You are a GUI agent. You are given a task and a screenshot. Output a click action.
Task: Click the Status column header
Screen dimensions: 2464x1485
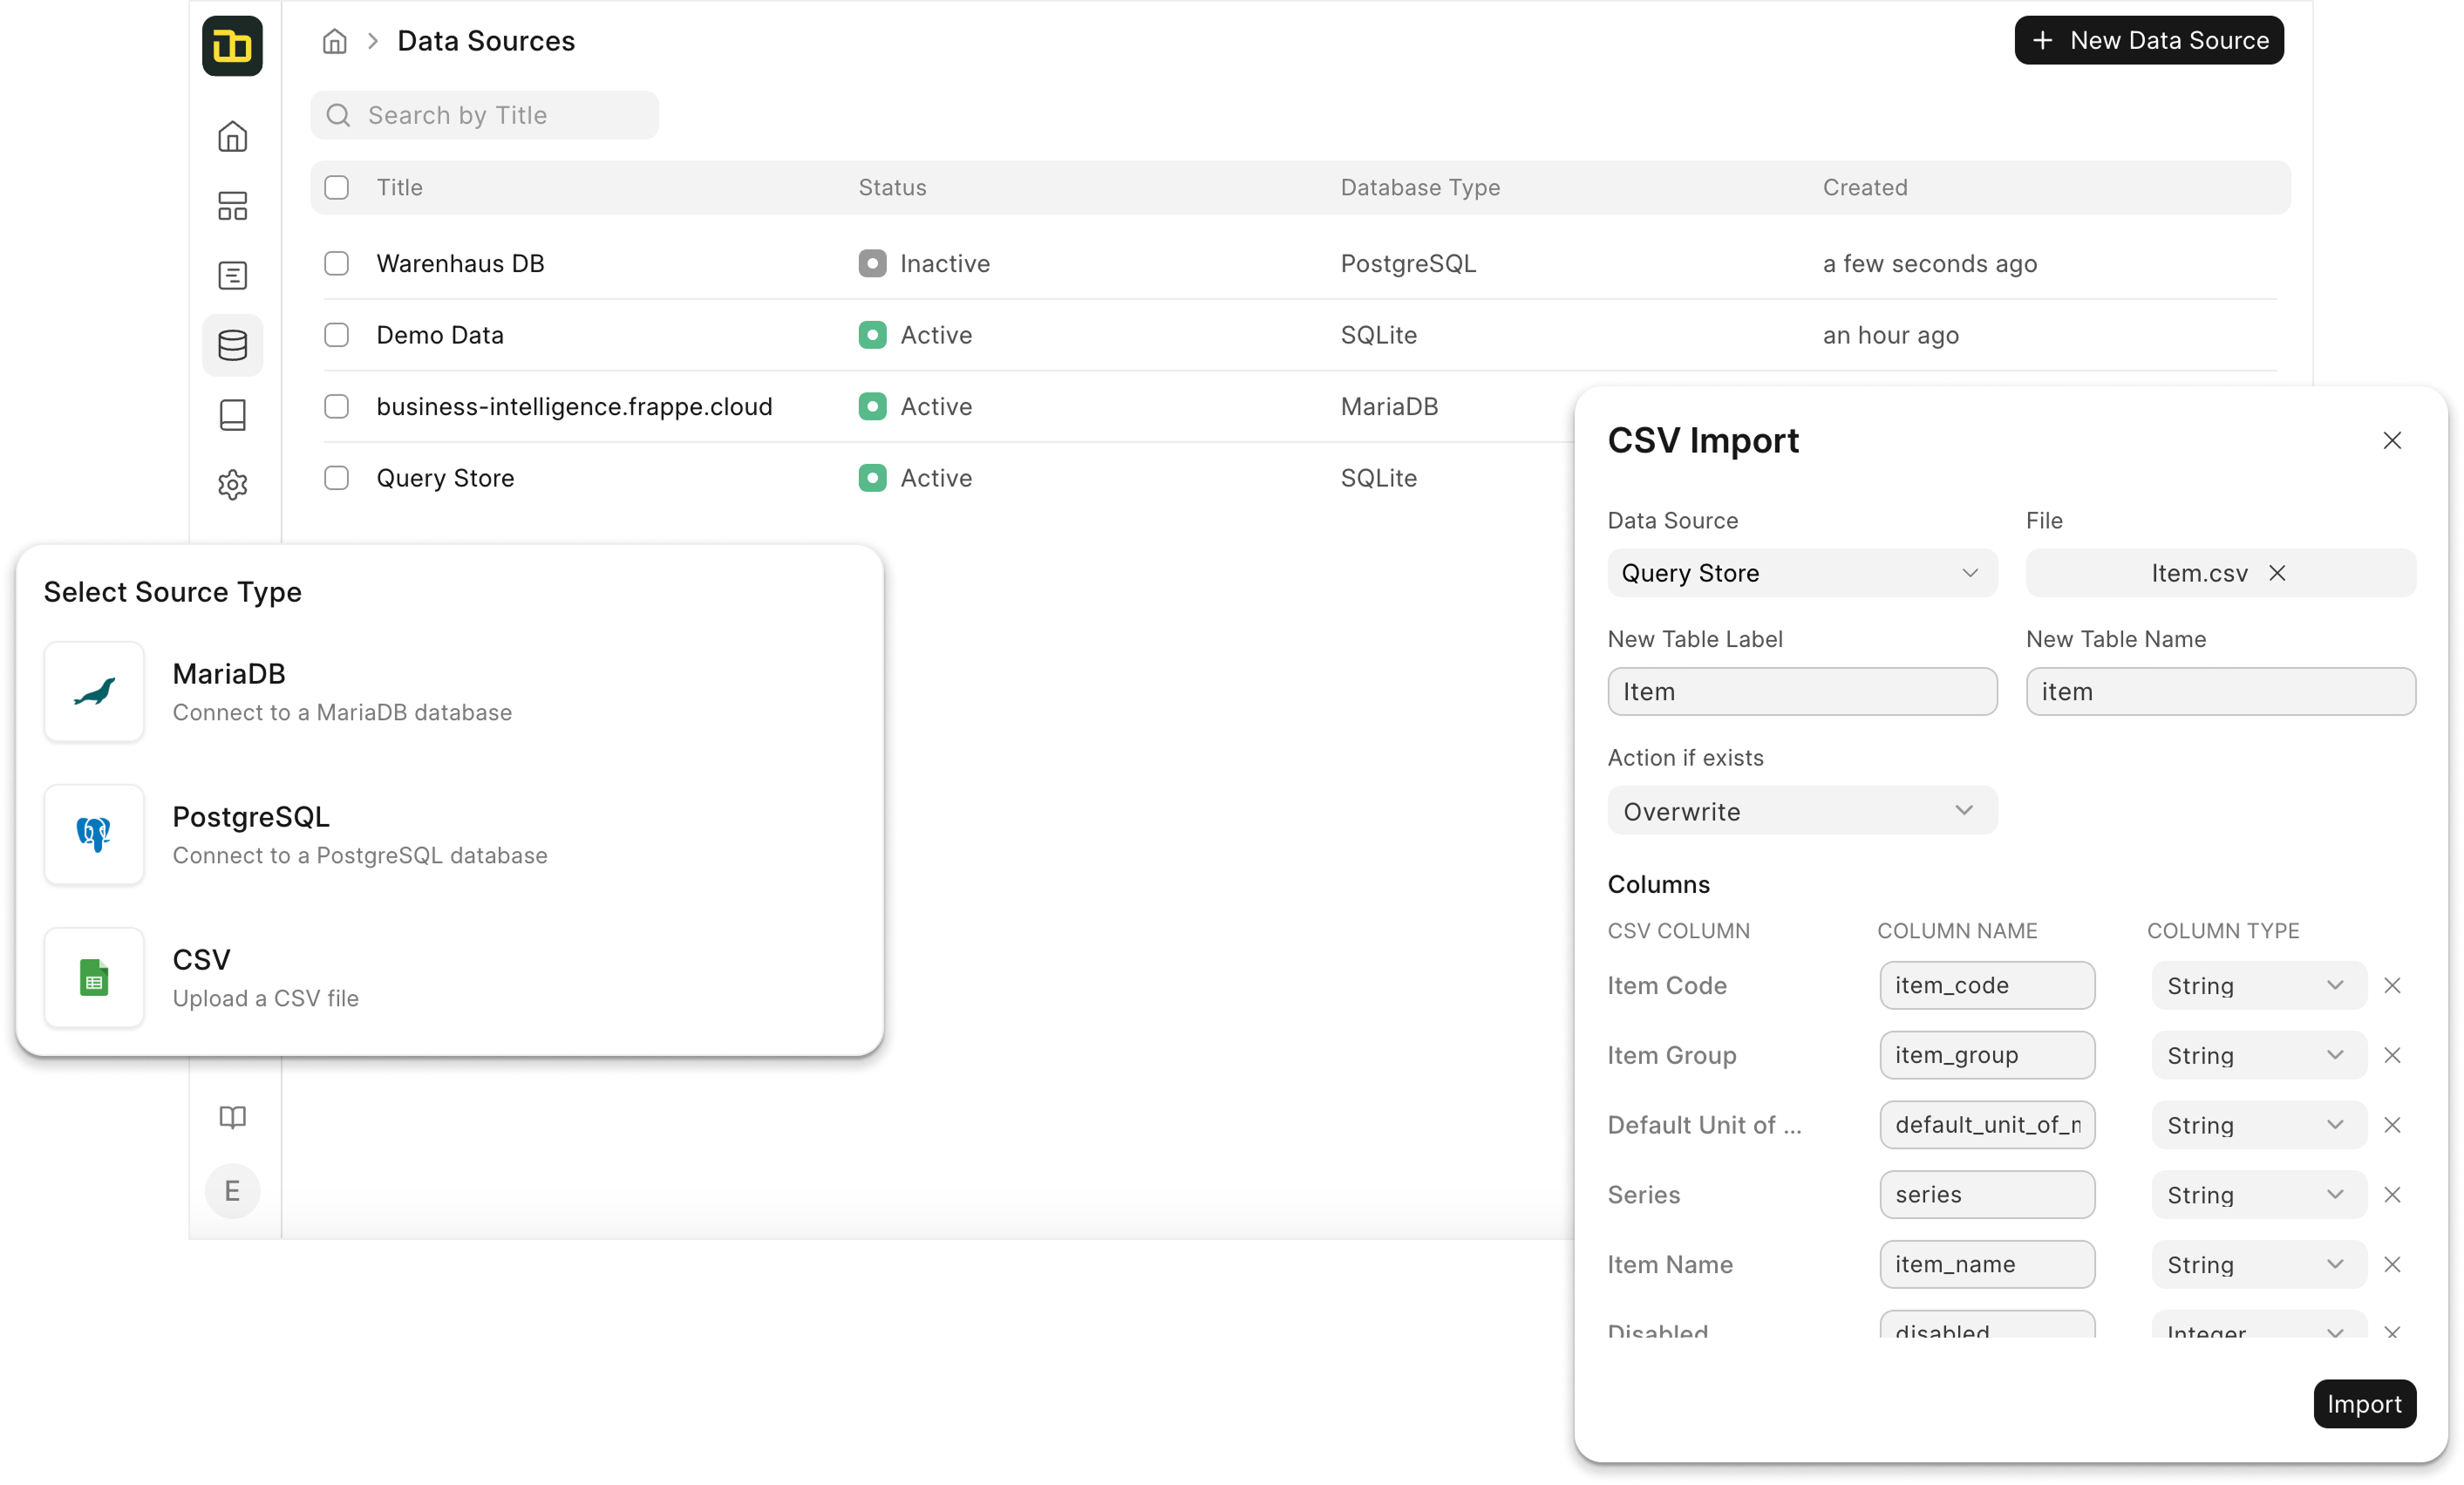(892, 187)
